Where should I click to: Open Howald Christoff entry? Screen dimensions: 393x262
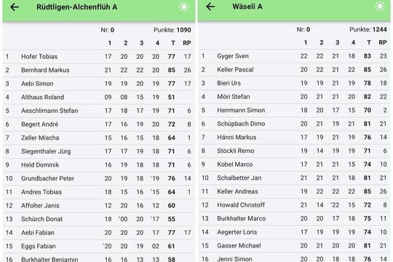pyautogui.click(x=294, y=205)
